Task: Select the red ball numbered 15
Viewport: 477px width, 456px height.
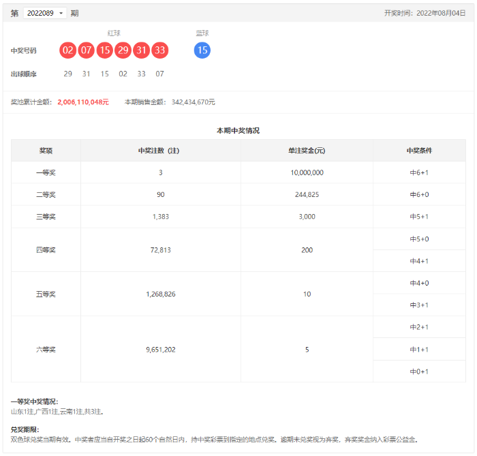Action: (104, 50)
